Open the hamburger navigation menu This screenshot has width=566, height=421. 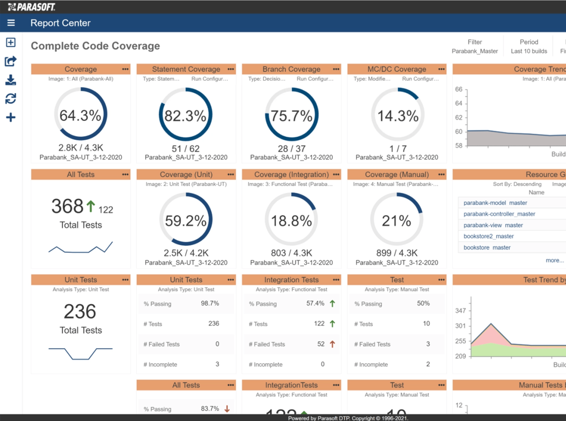click(11, 23)
